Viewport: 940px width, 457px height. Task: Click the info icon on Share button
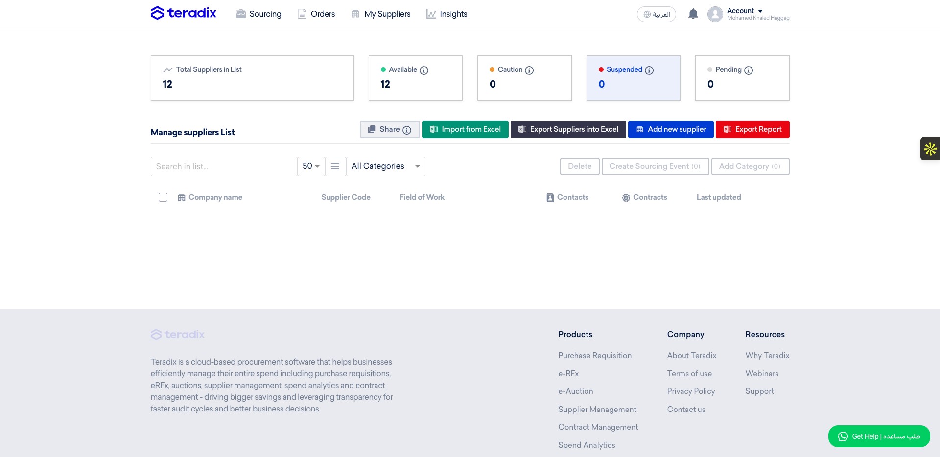tap(407, 130)
